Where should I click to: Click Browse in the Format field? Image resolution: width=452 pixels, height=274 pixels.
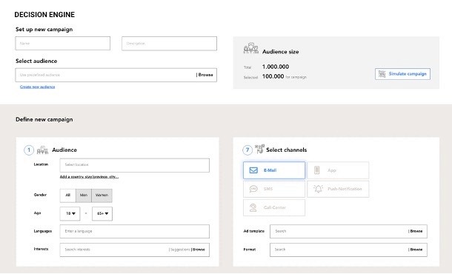(x=416, y=250)
